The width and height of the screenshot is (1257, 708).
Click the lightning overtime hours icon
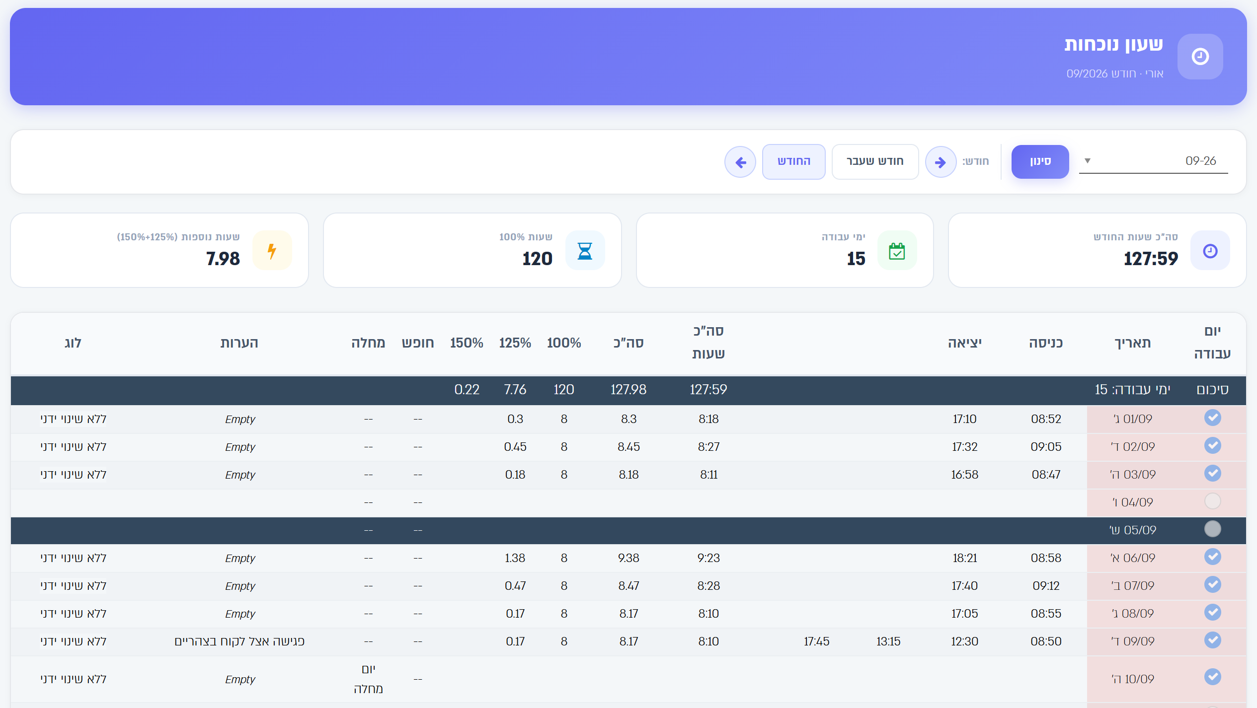272,251
